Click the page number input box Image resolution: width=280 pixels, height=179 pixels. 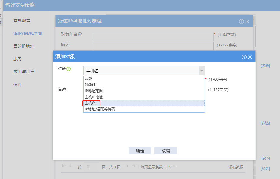click(92, 167)
